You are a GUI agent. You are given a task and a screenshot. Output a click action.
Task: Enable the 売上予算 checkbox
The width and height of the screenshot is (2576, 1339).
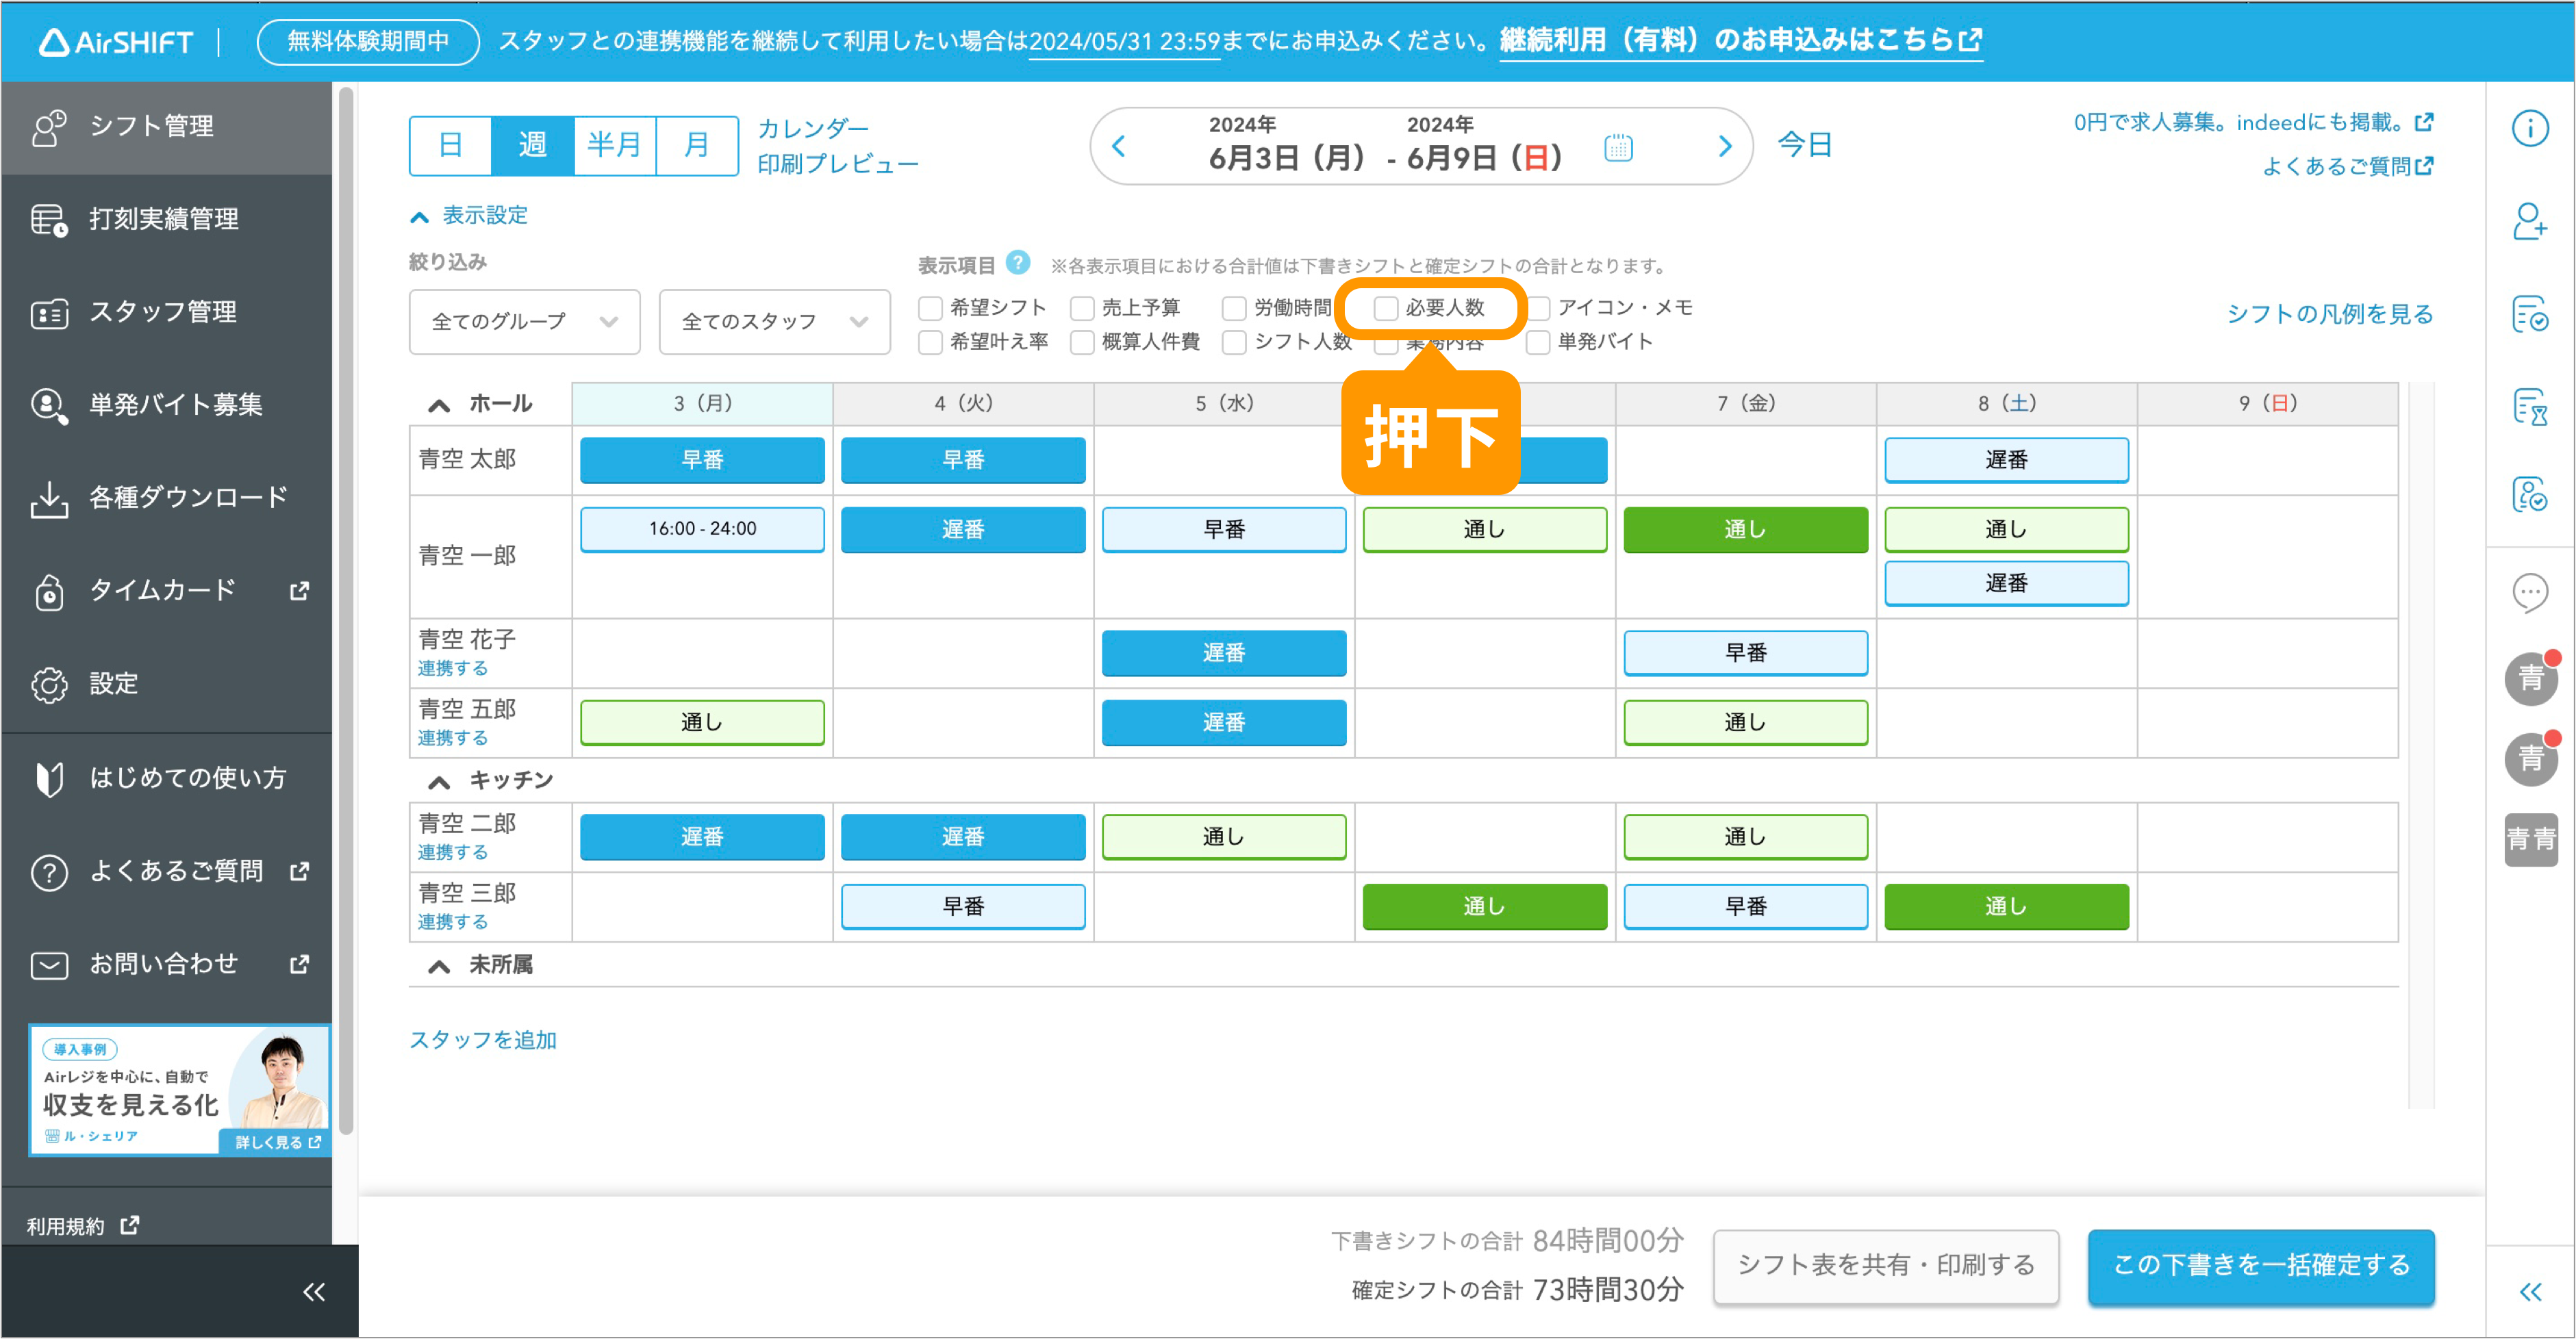1082,308
